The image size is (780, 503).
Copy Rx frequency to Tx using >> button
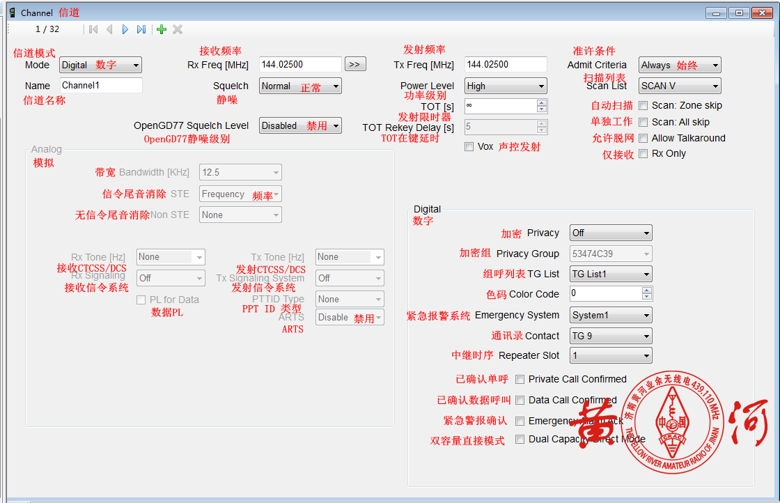click(x=355, y=64)
